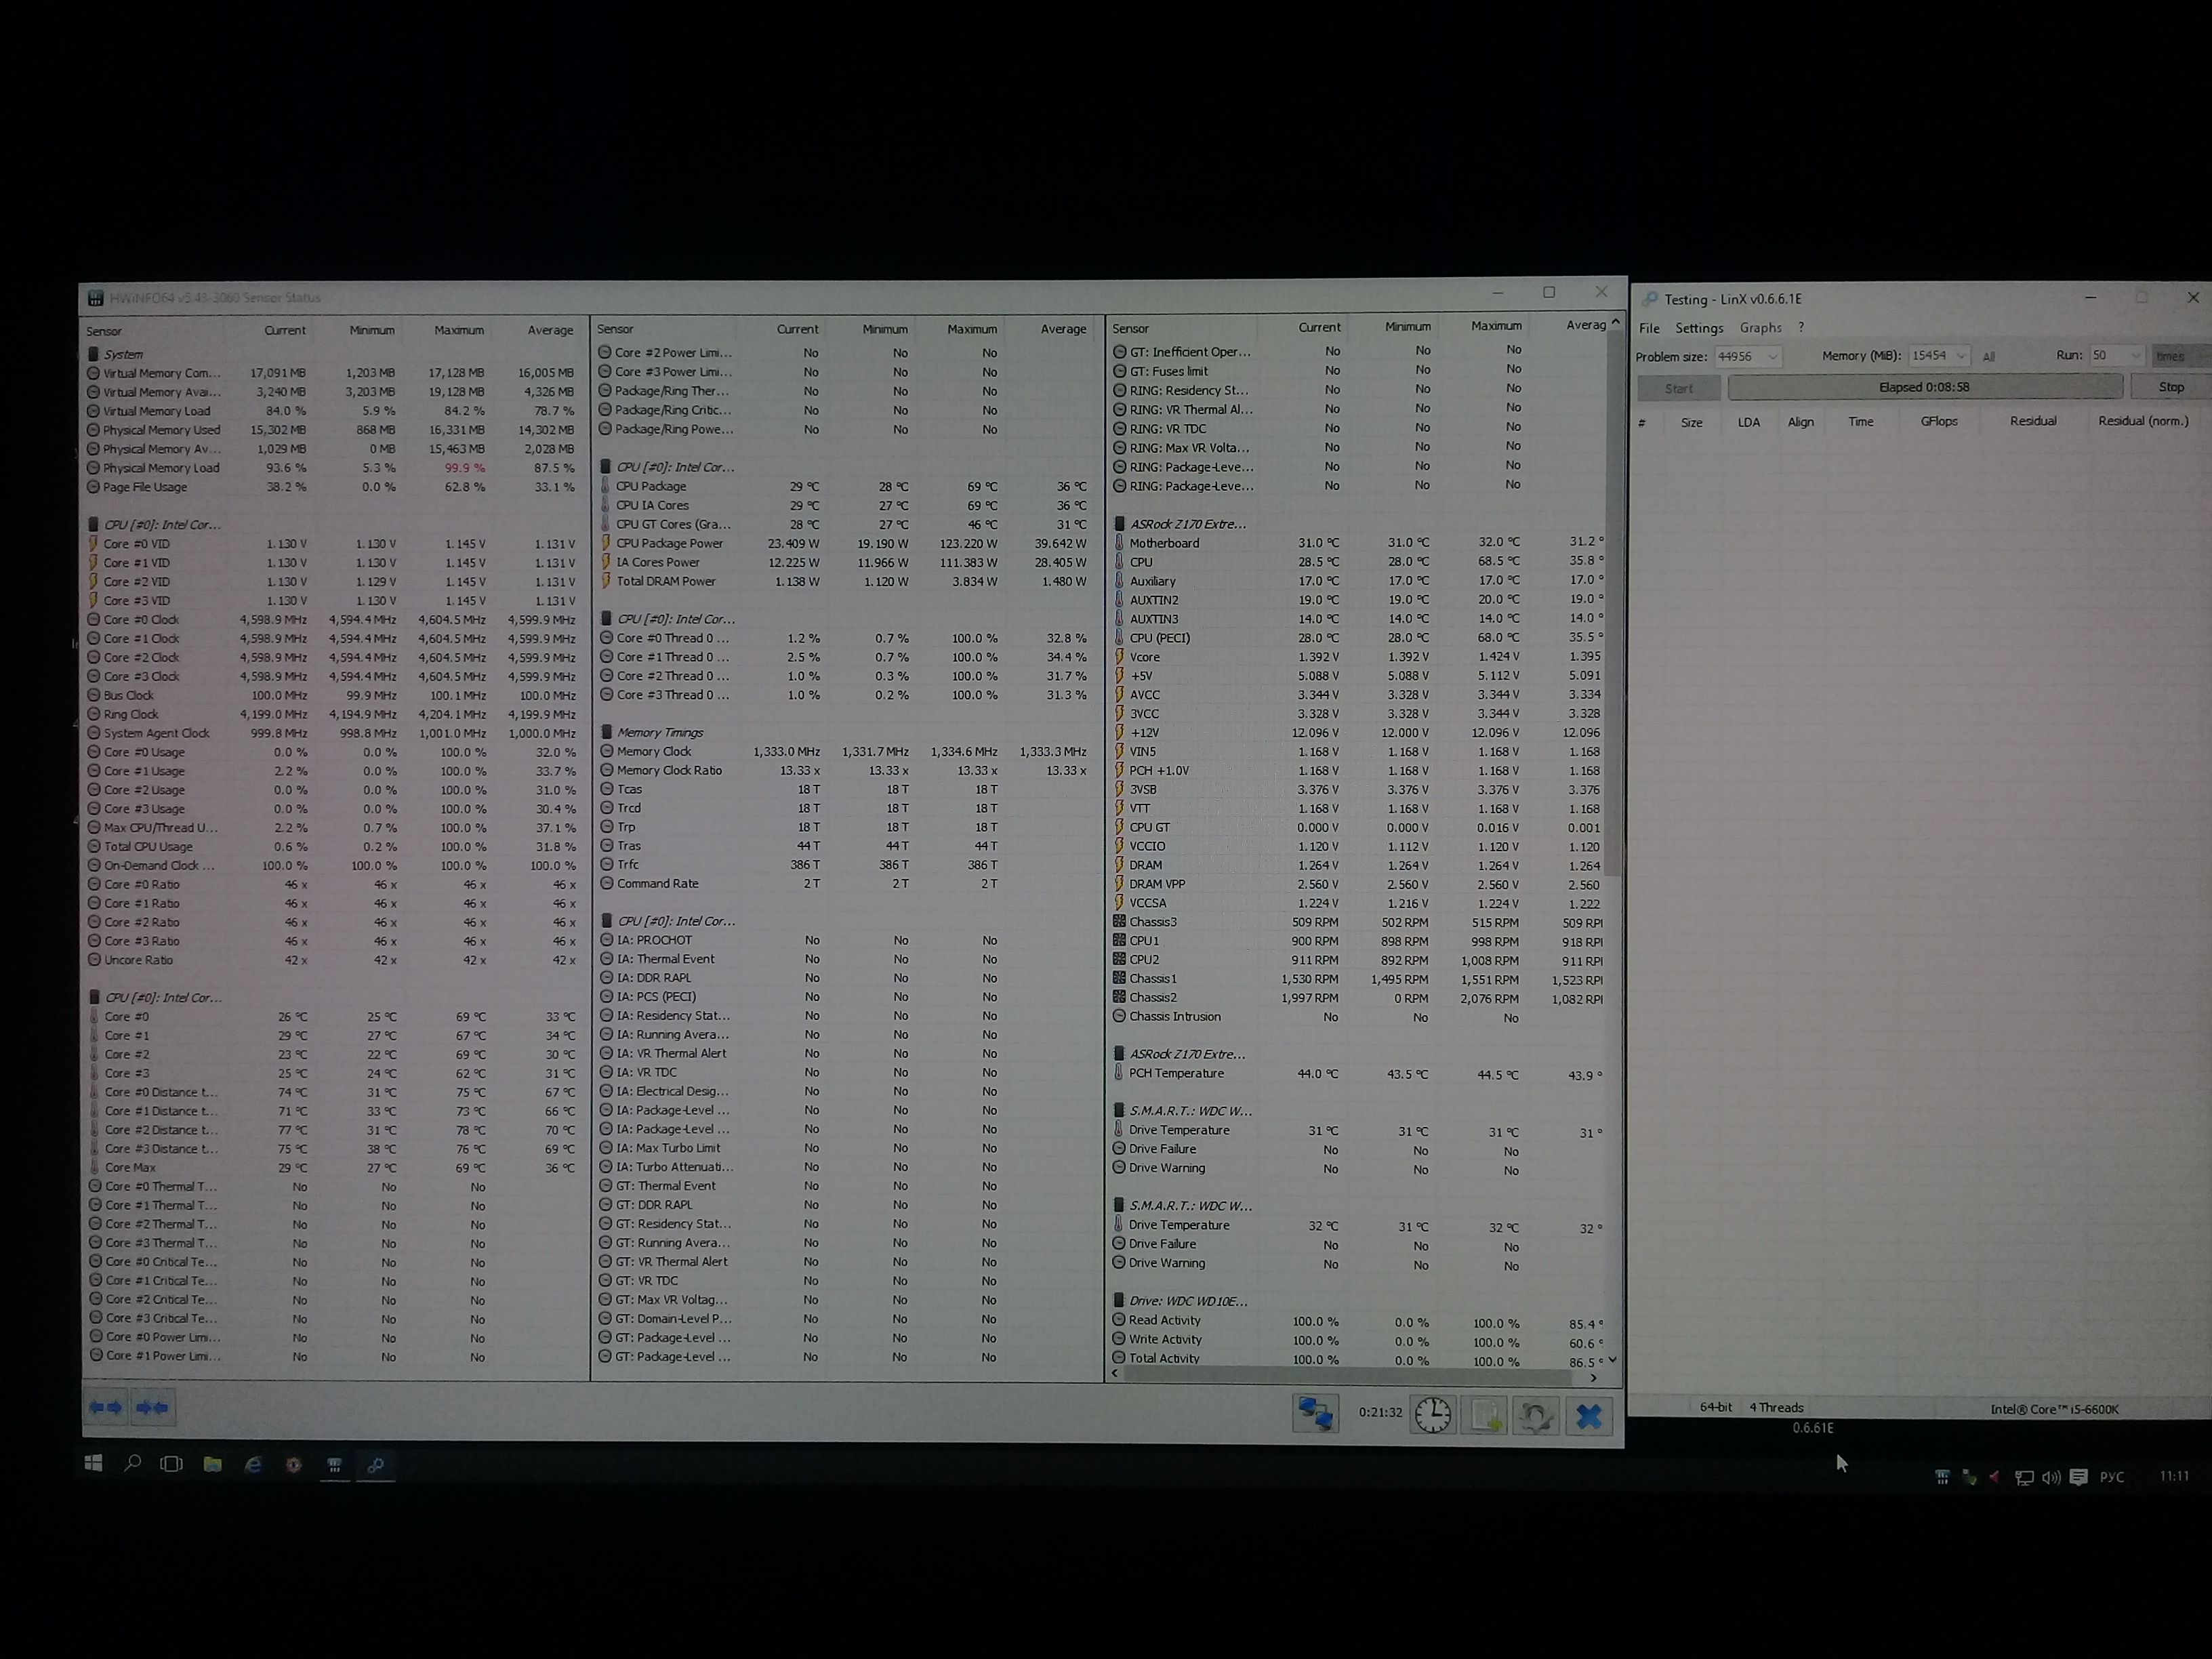This screenshot has height=1659, width=2212.
Task: Open the LinX Graphs menu
Action: pyautogui.click(x=1760, y=328)
